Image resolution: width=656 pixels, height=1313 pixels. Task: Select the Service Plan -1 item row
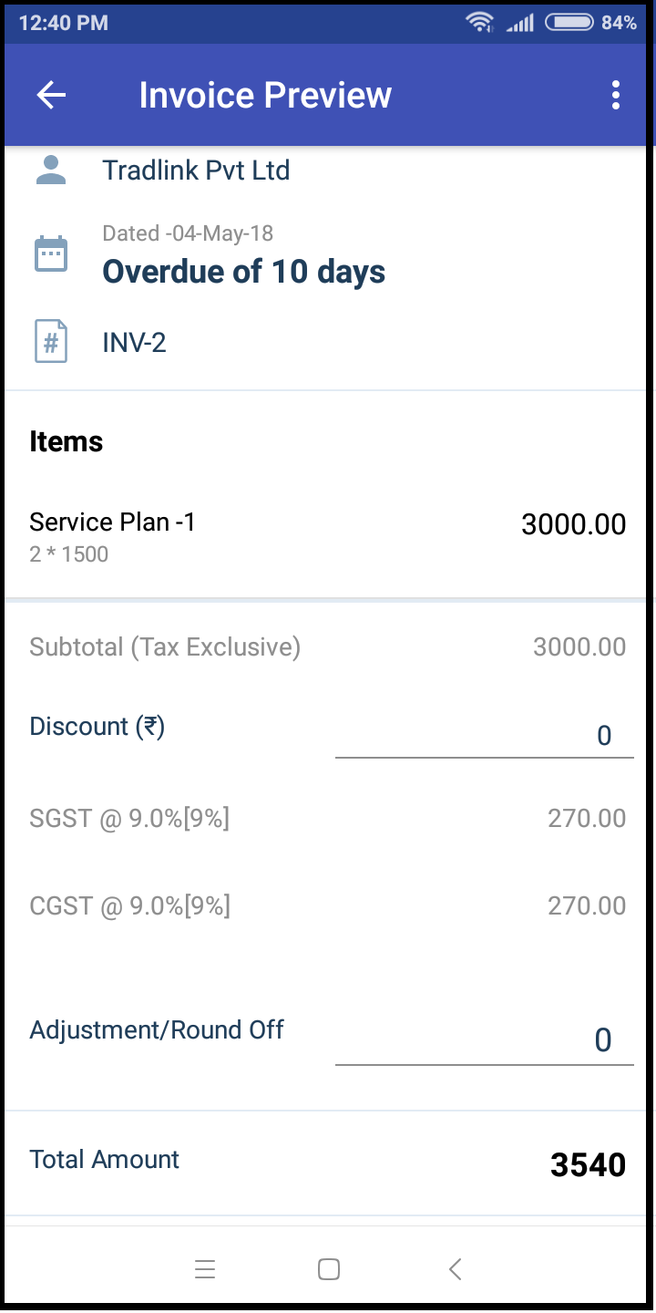tap(328, 536)
